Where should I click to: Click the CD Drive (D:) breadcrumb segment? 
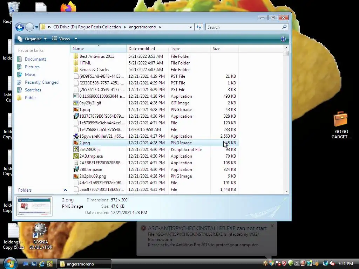pyautogui.click(x=87, y=27)
